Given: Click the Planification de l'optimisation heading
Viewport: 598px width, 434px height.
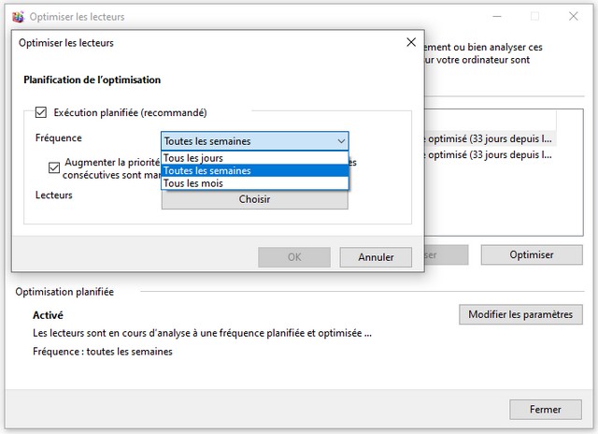Looking at the screenshot, I should (92, 80).
